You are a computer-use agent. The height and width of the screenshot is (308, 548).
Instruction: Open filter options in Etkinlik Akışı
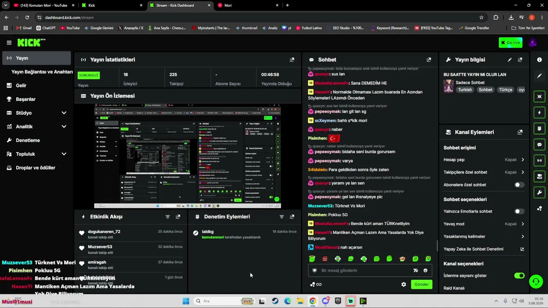pos(168,217)
